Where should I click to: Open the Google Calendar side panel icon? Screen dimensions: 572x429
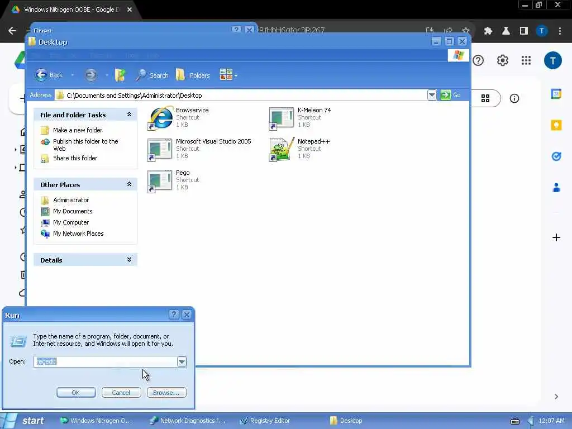(556, 94)
